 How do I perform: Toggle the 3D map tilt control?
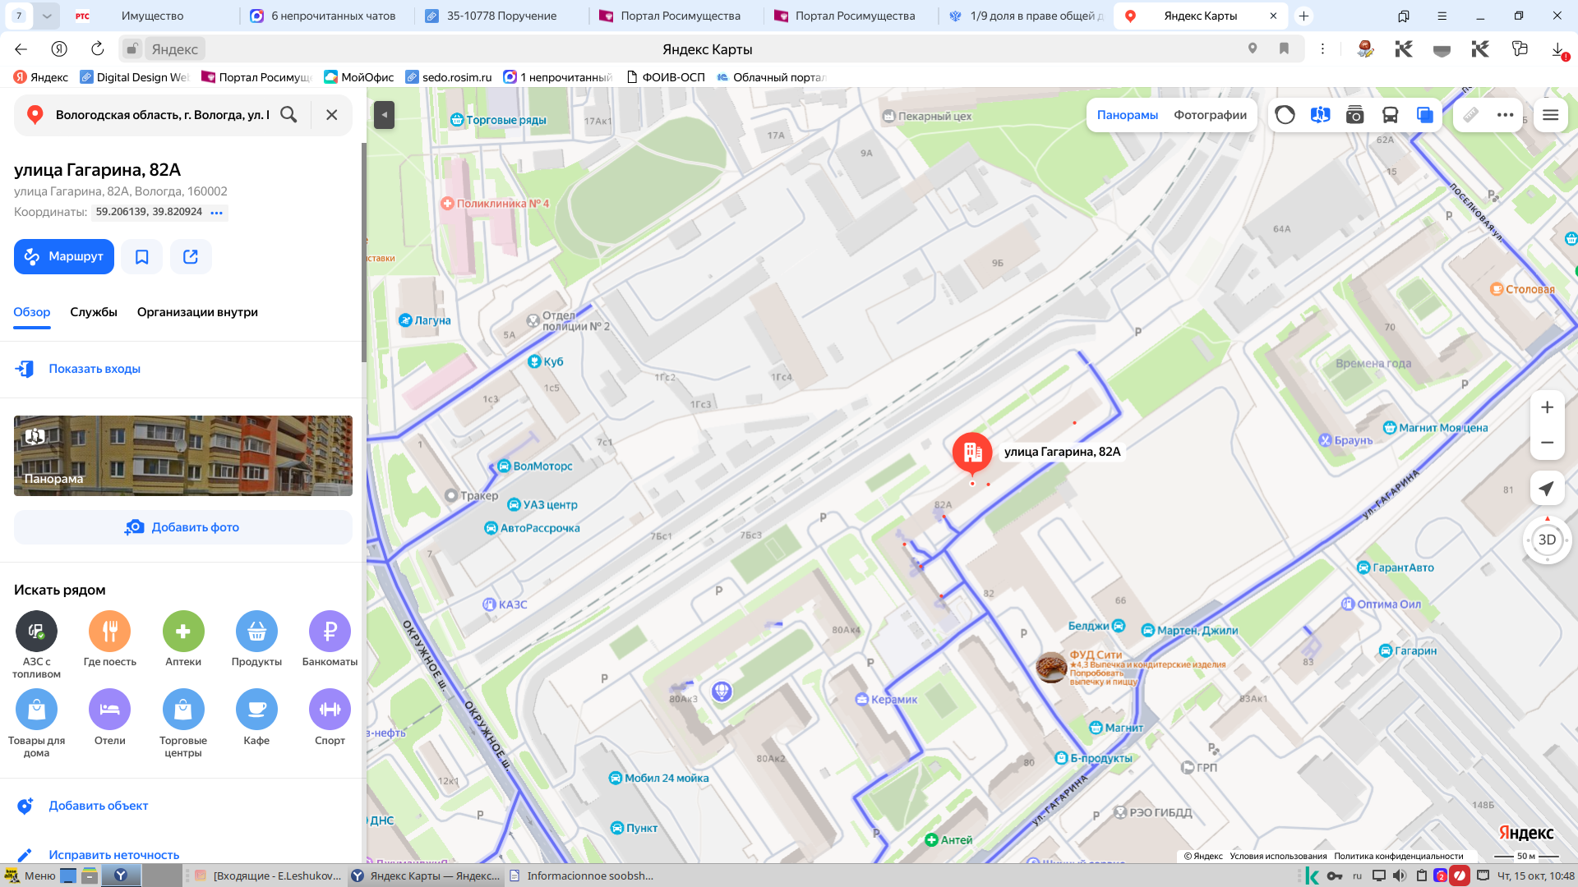tap(1547, 540)
